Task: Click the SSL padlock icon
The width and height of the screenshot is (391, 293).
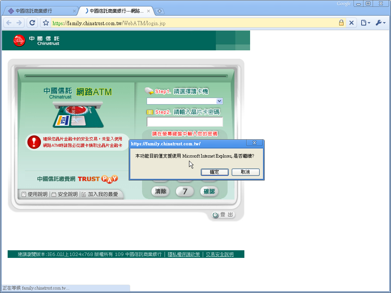Action: coord(341,23)
